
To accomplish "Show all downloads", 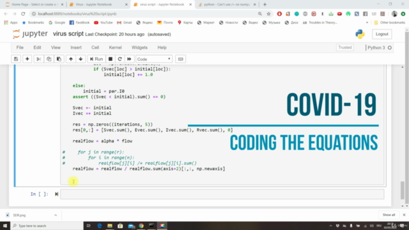I will pyautogui.click(x=389, y=215).
